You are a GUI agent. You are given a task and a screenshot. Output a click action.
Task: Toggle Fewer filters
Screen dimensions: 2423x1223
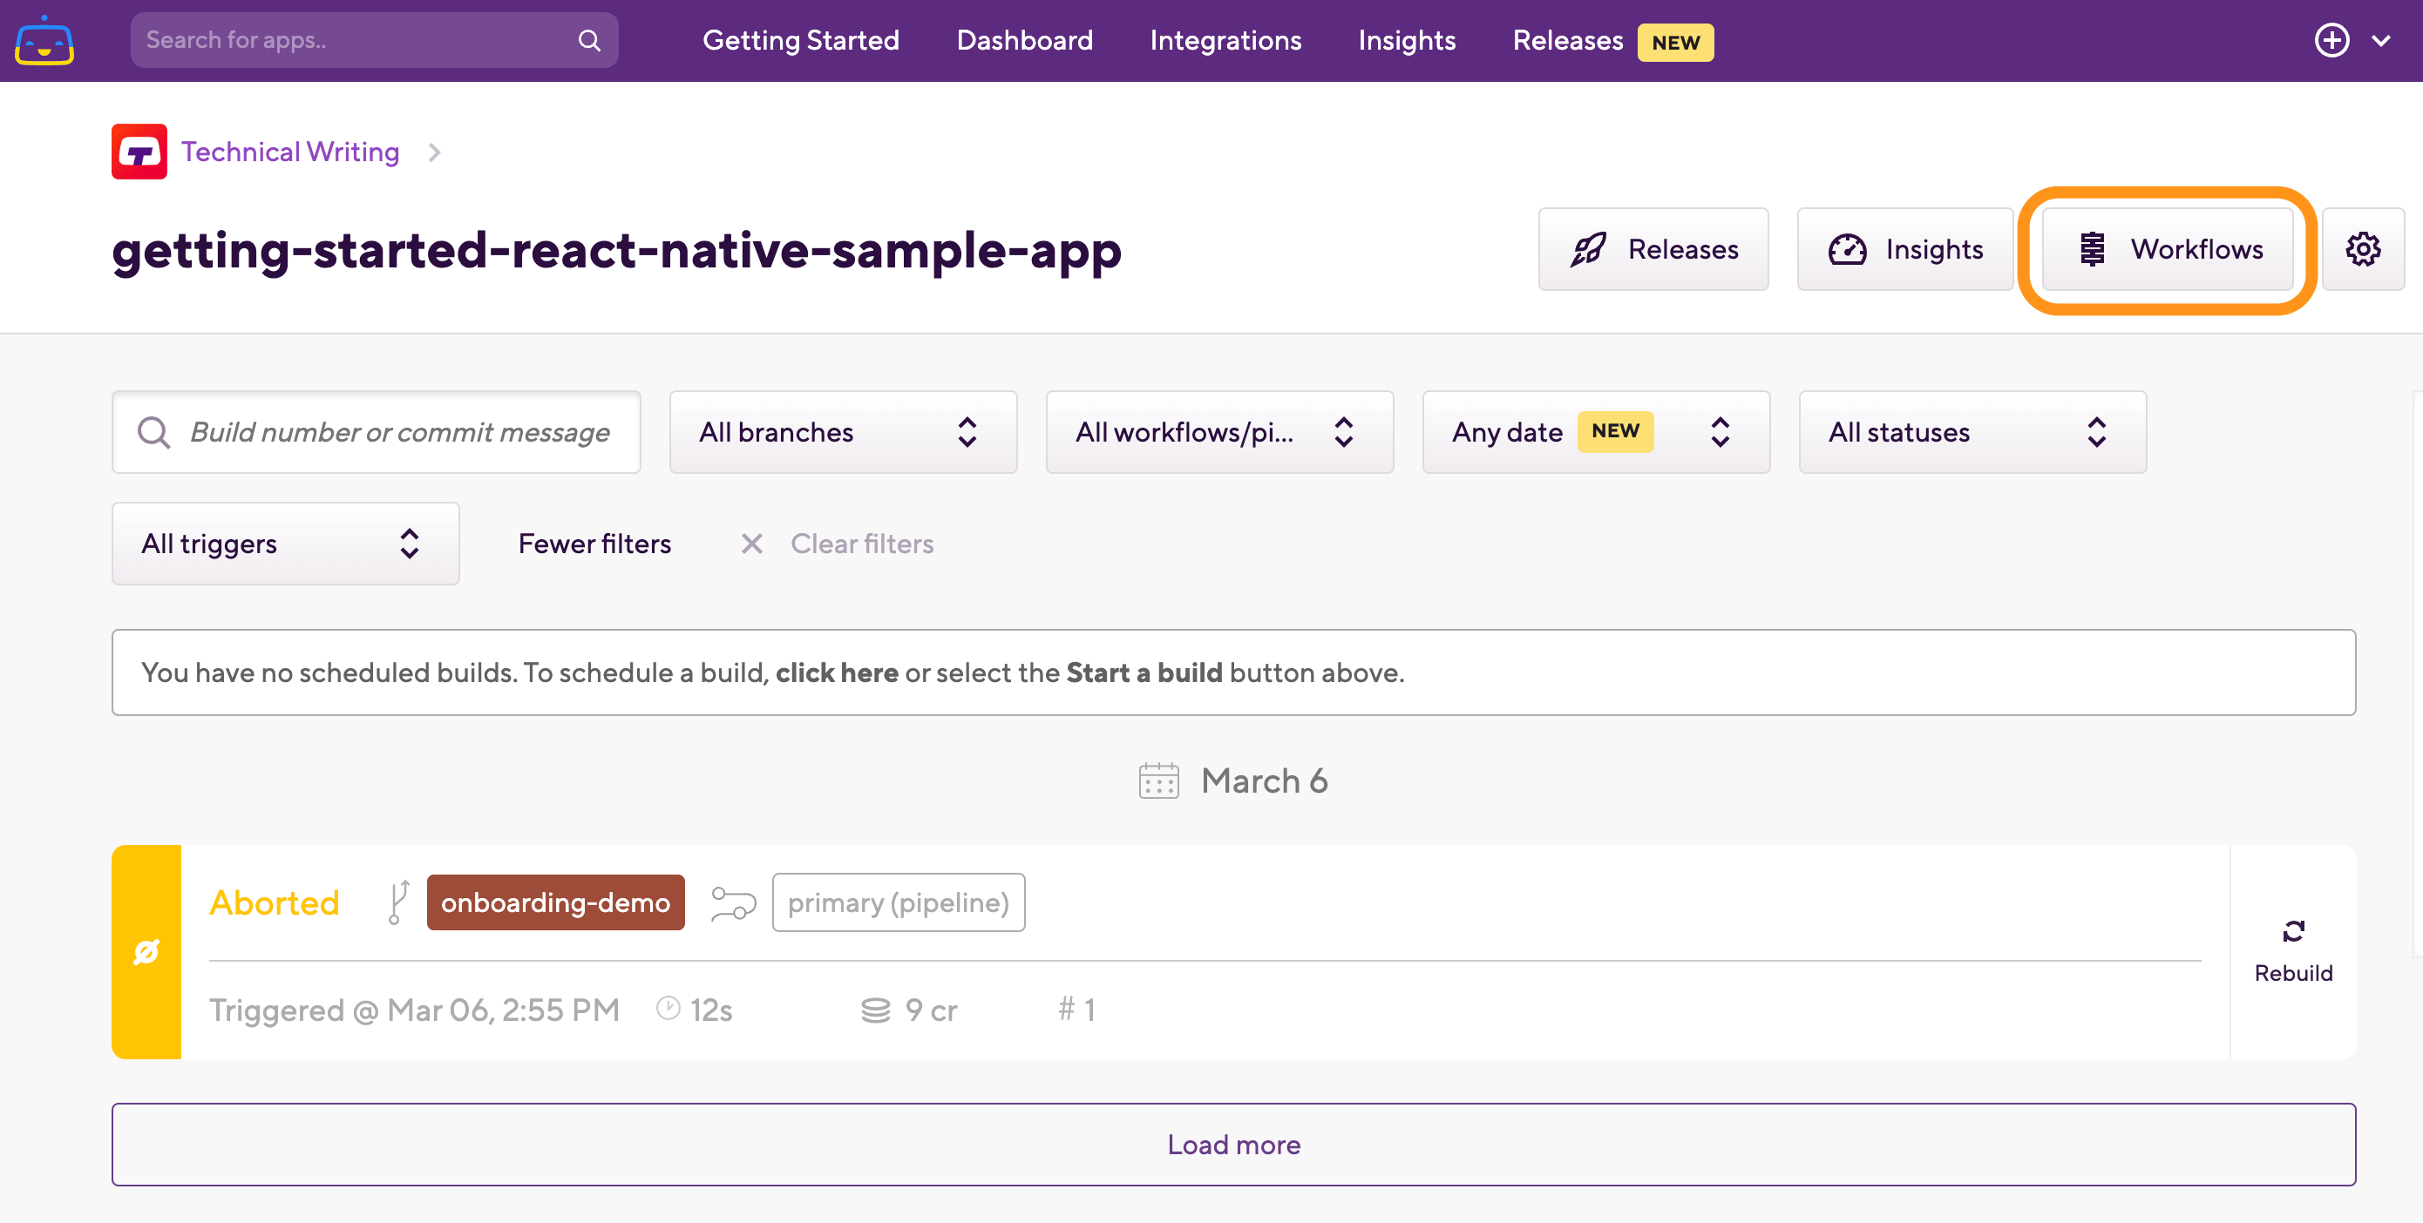[594, 544]
